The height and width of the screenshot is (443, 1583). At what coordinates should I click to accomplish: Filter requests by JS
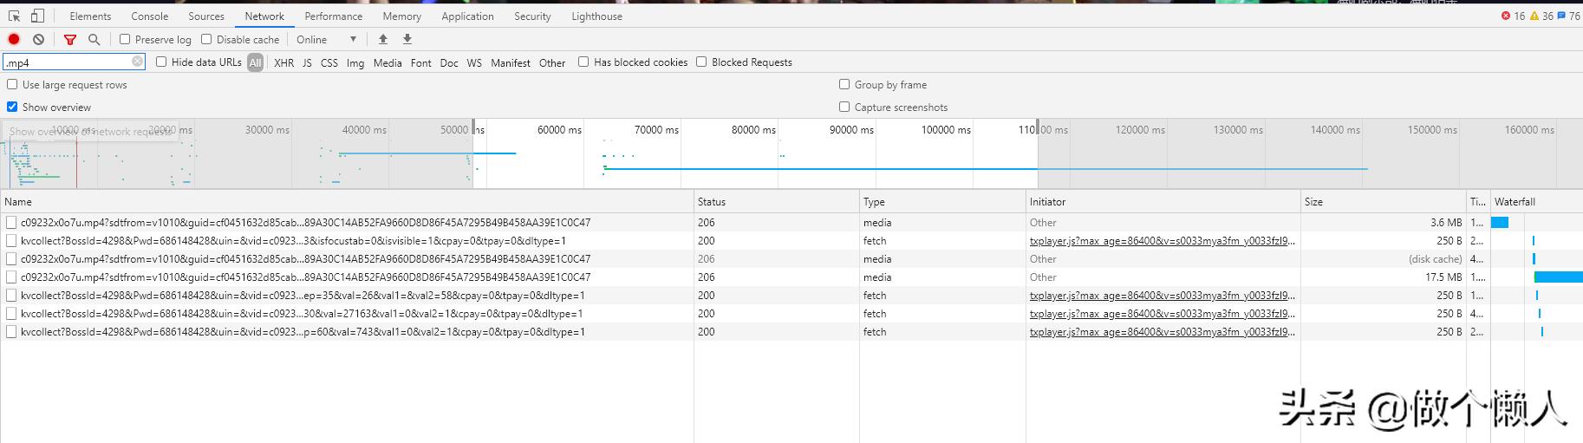(307, 62)
